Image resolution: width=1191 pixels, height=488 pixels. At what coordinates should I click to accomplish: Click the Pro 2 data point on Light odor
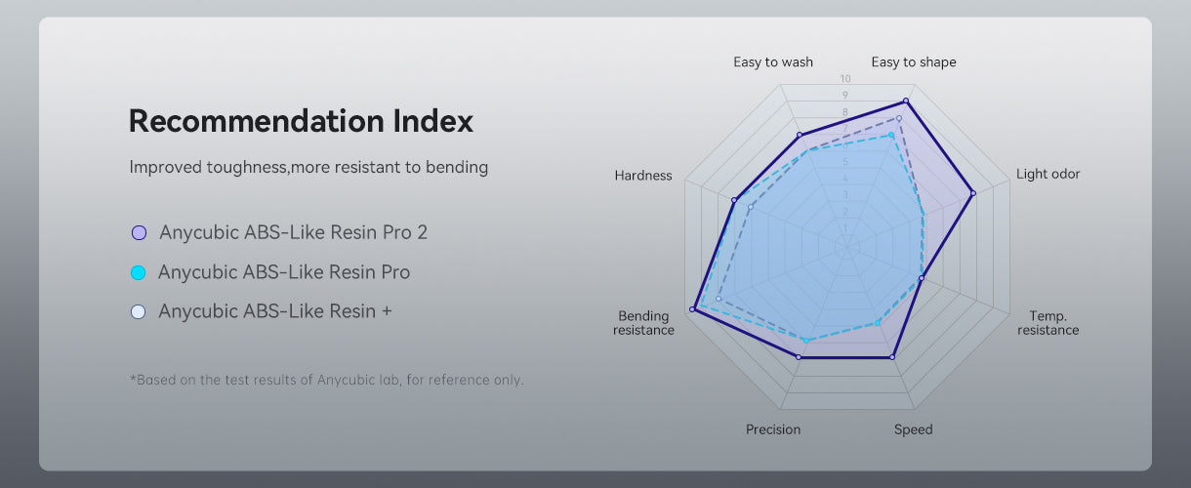click(x=972, y=193)
